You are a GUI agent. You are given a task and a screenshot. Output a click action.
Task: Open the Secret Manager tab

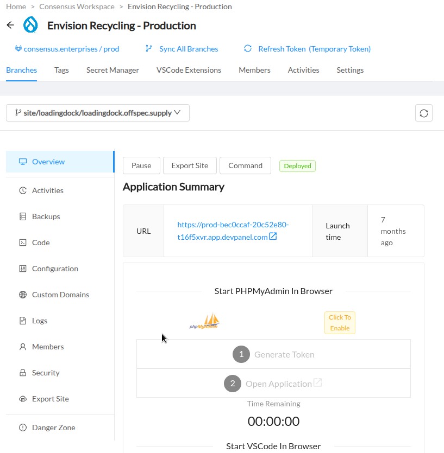[x=112, y=70]
